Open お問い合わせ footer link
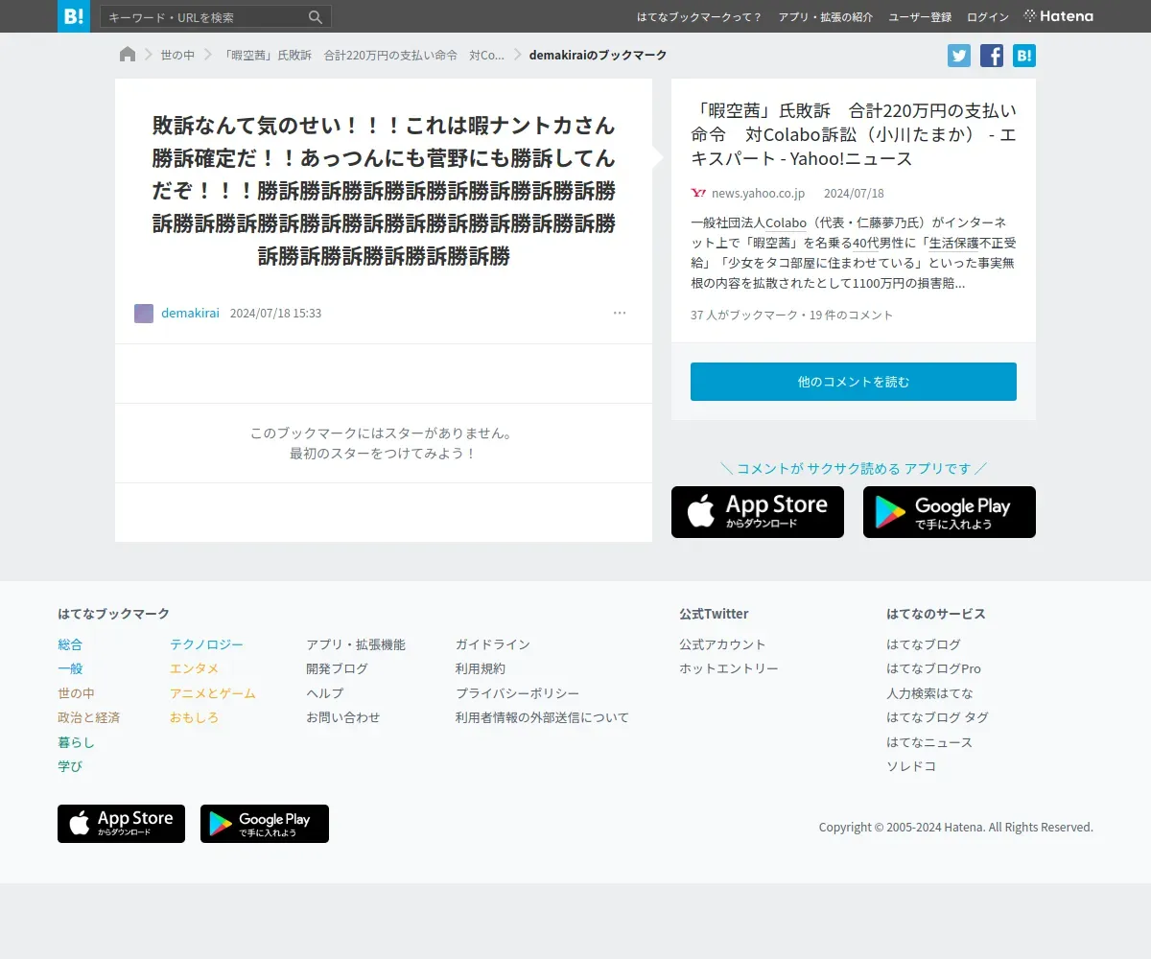Screen dimensions: 1151x959 tap(343, 717)
